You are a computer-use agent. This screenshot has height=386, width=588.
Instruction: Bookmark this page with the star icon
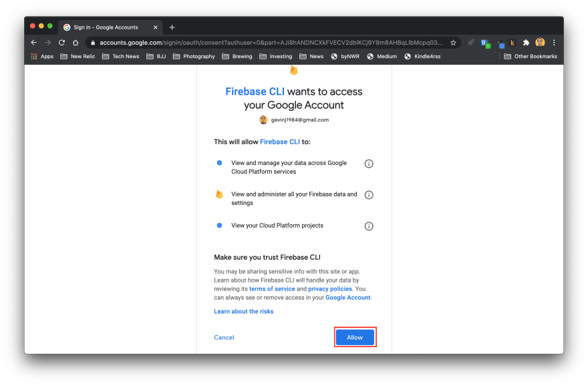click(453, 42)
